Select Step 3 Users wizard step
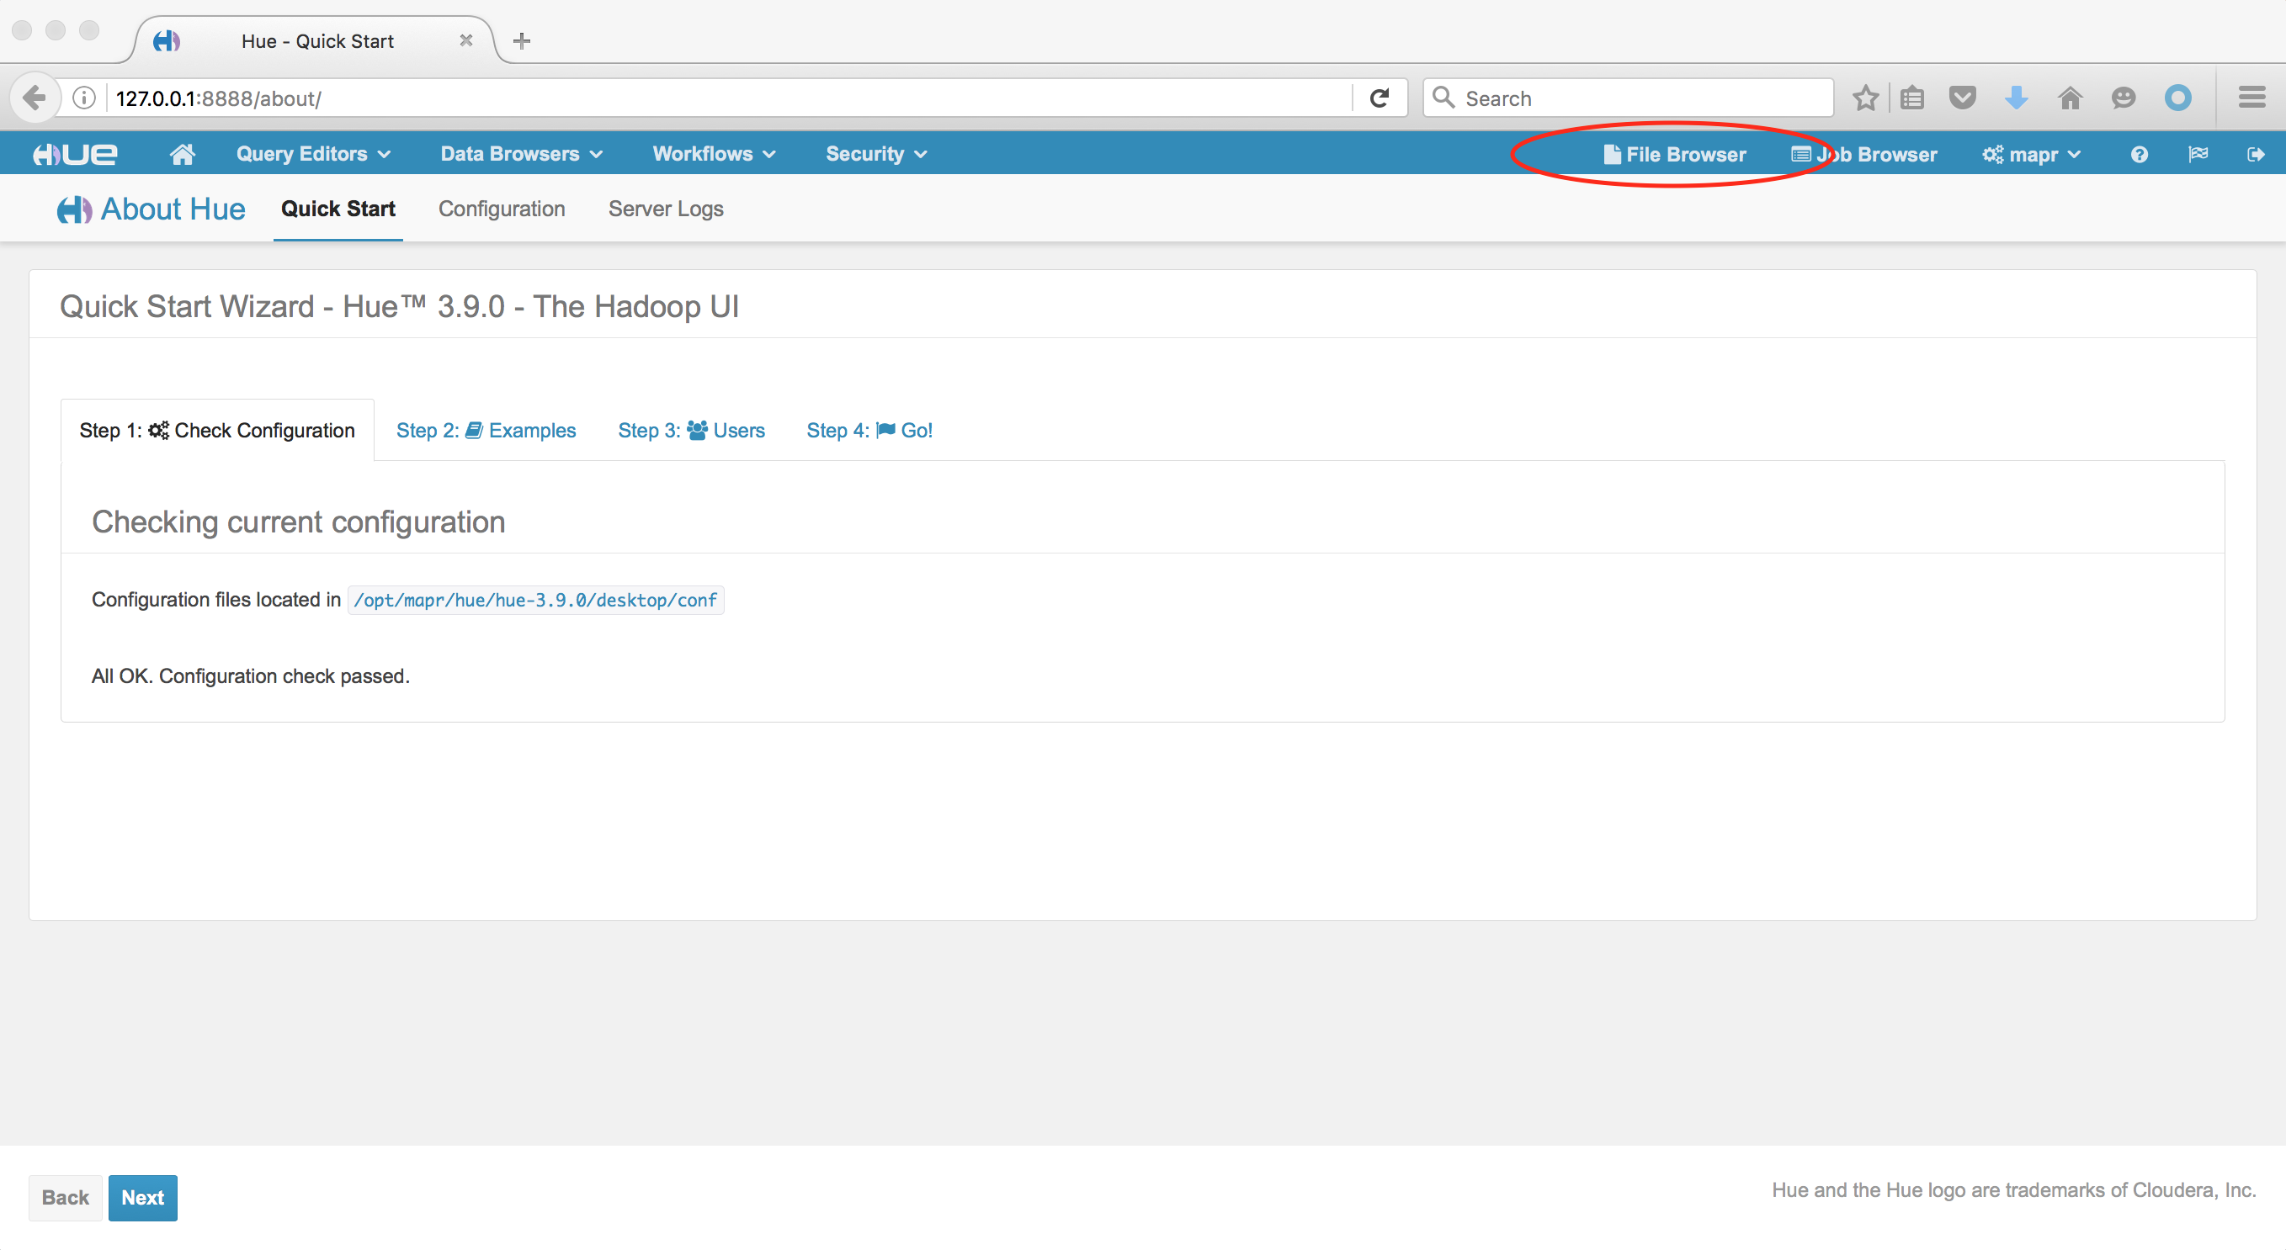 coord(691,430)
